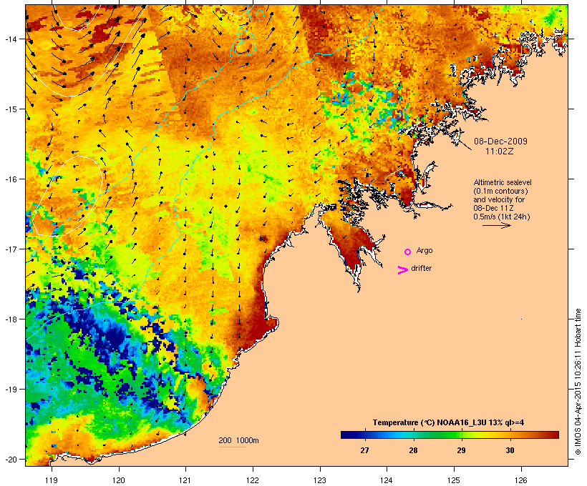Click the '29' colorbar tick label

click(x=461, y=450)
